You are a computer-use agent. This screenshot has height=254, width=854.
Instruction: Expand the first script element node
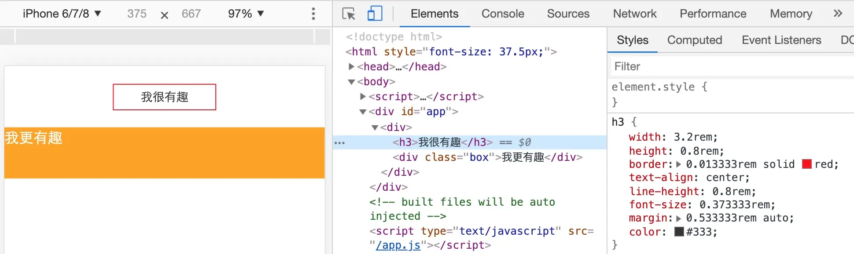tap(363, 96)
